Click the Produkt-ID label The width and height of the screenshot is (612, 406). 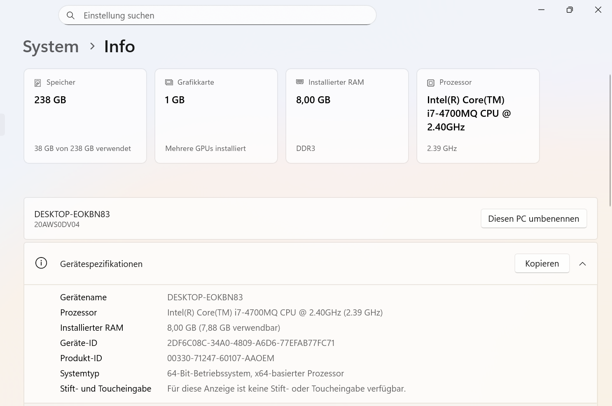81,358
